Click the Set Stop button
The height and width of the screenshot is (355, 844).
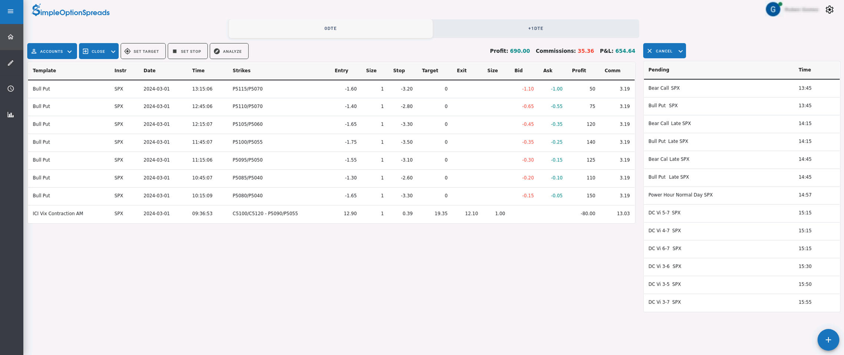click(x=187, y=51)
